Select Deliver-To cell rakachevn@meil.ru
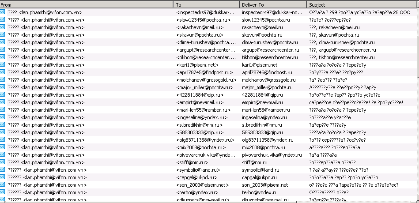Image resolution: width=419 pixels, height=203 pixels. click(262, 27)
